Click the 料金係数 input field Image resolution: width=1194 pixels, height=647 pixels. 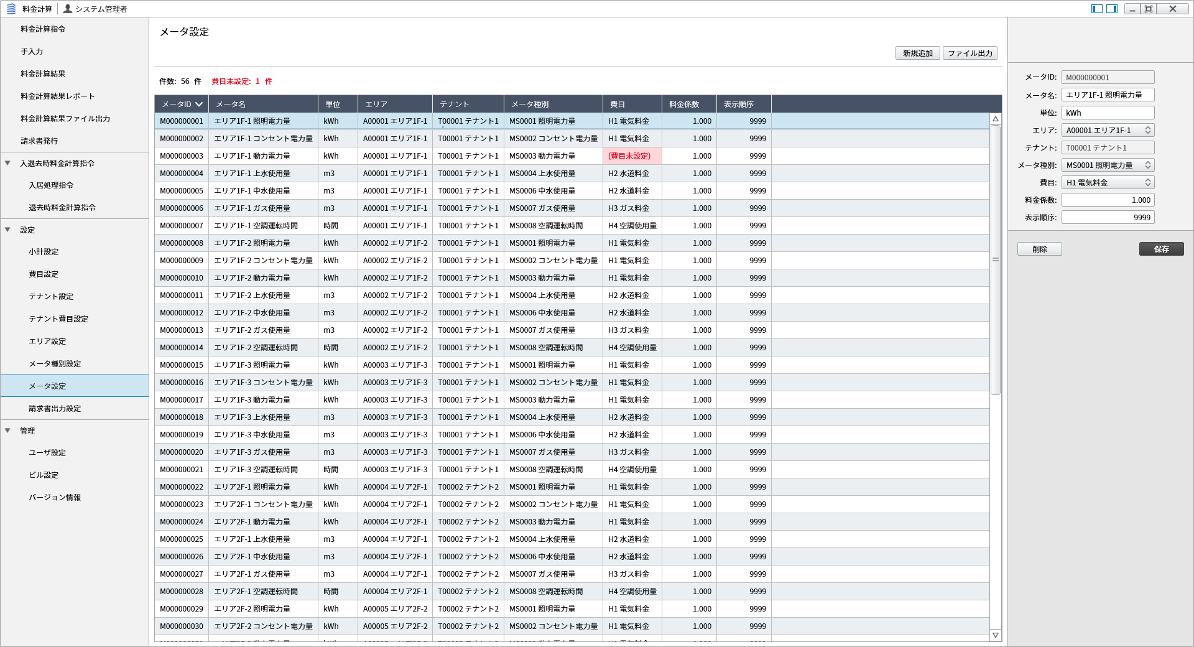pyautogui.click(x=1108, y=200)
